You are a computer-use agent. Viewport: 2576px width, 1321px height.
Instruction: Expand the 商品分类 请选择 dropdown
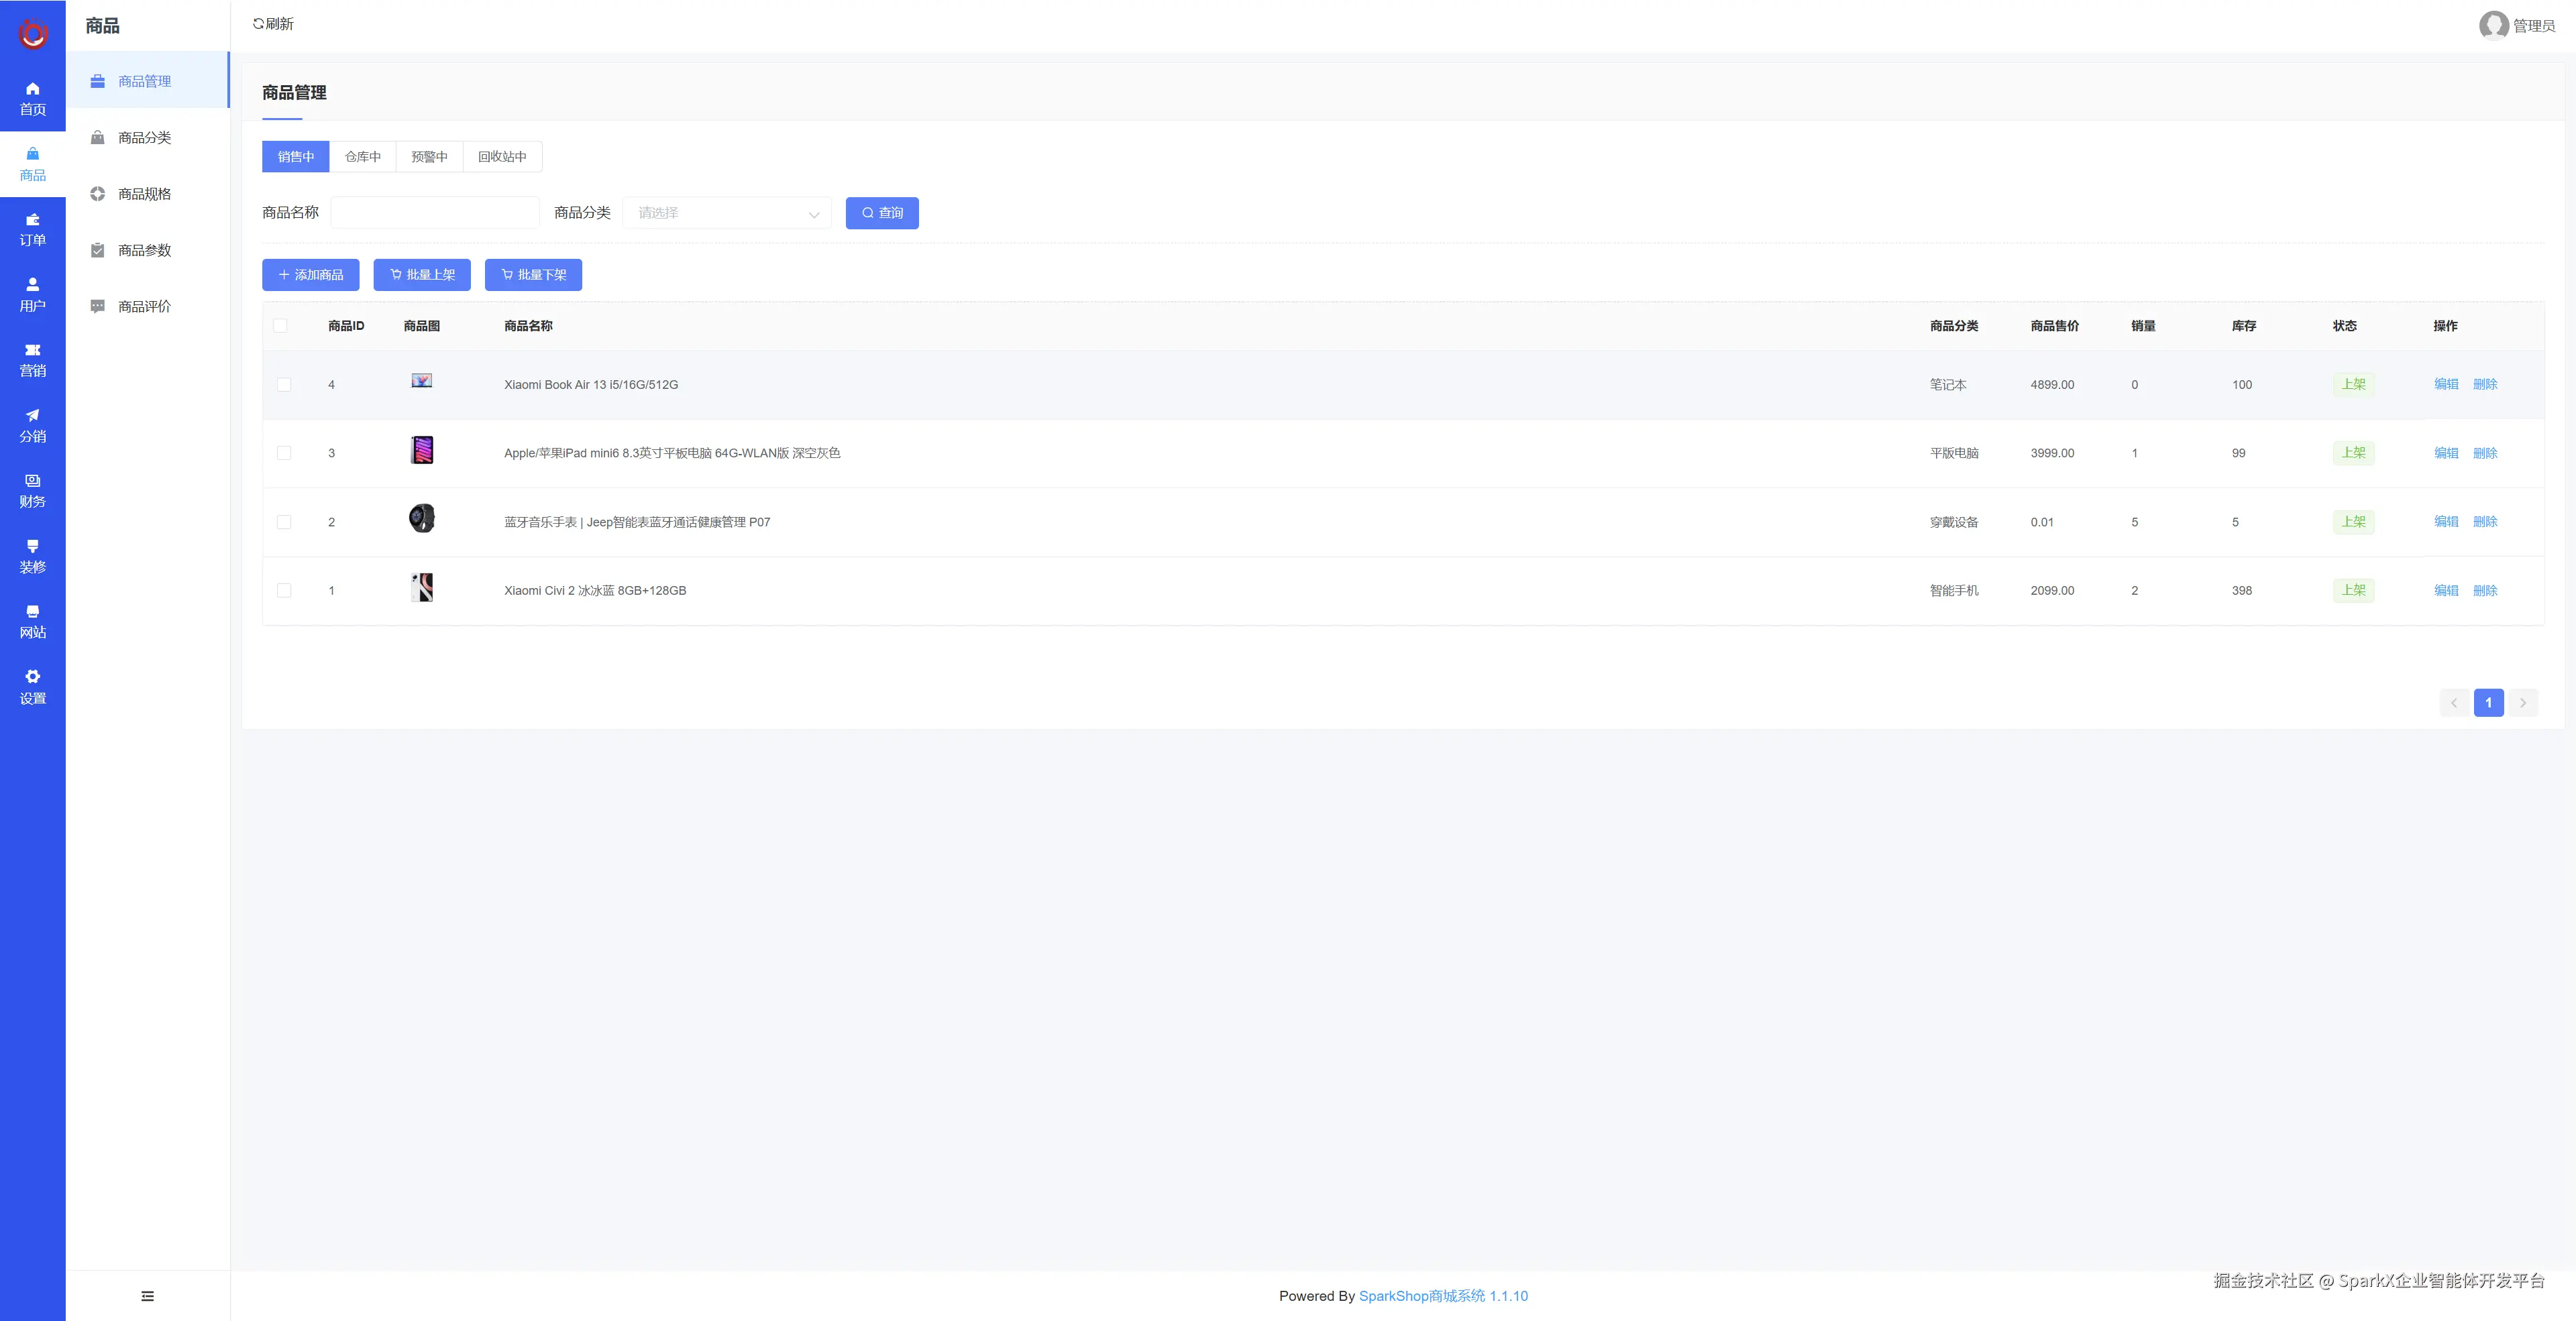pyautogui.click(x=726, y=213)
